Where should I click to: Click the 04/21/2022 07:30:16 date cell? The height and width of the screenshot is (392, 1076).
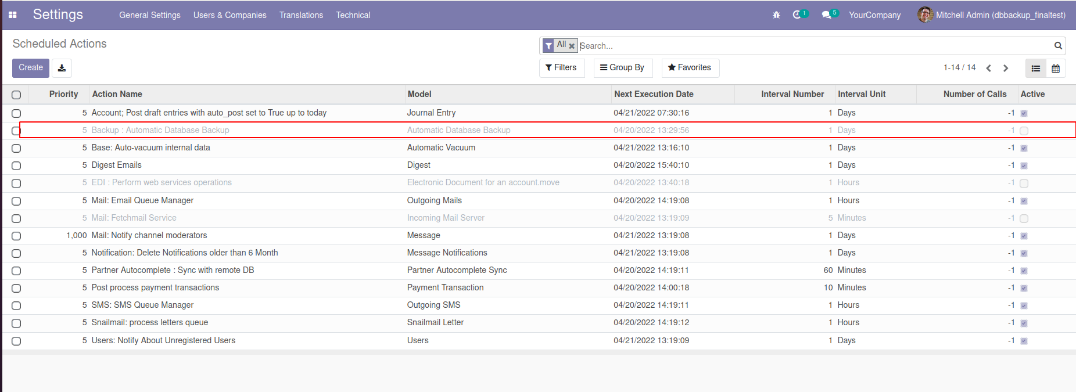point(651,113)
